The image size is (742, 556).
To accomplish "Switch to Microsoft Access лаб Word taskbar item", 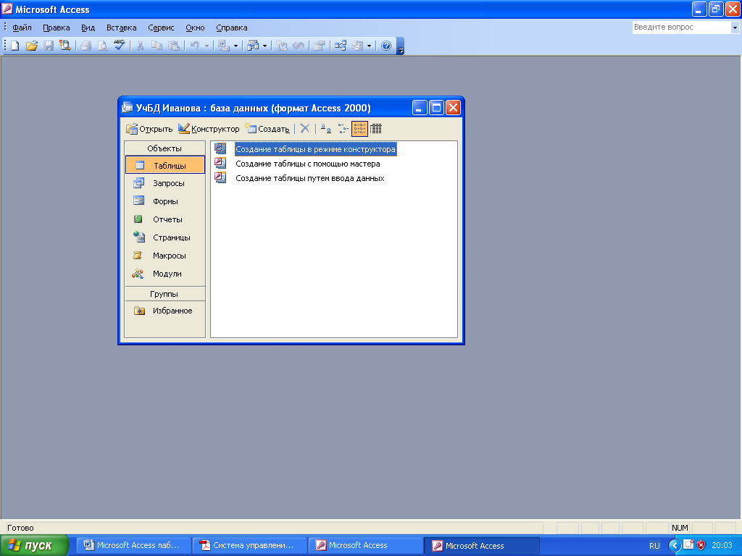I will click(133, 545).
